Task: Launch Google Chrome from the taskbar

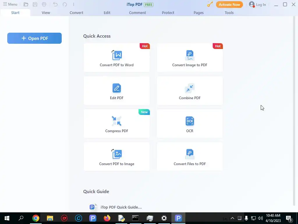Action: [x=36, y=218]
